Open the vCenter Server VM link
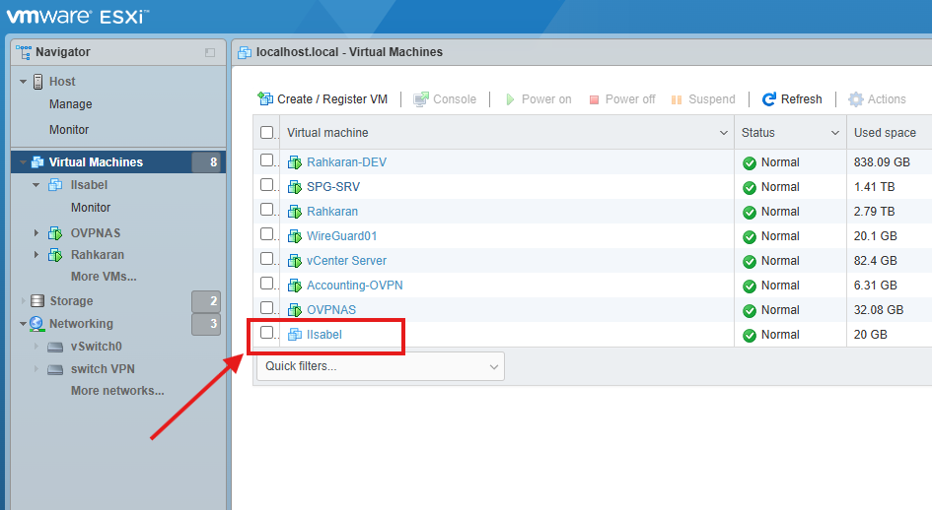 point(346,261)
